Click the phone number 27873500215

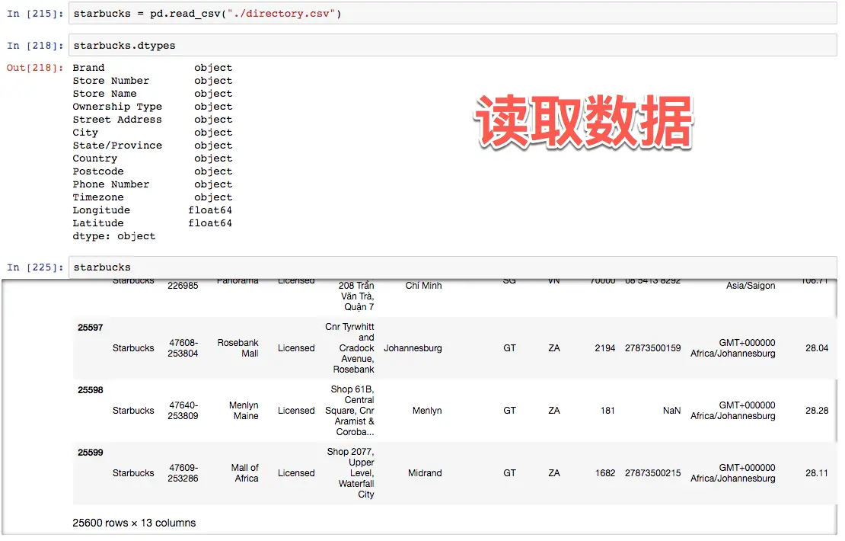[x=652, y=473]
